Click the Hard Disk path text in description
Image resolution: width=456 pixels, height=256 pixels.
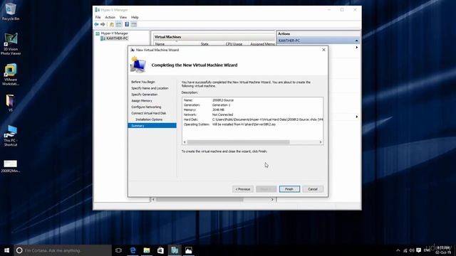[268, 119]
